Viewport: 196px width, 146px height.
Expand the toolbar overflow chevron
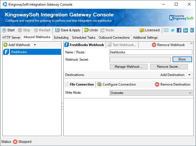(x=191, y=43)
